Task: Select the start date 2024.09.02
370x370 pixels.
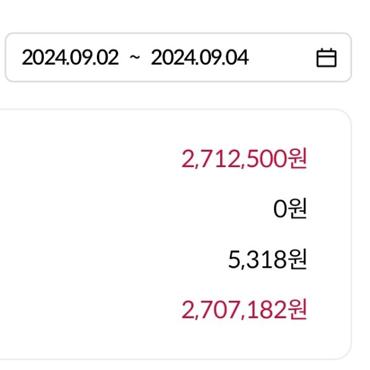Action: coord(70,58)
